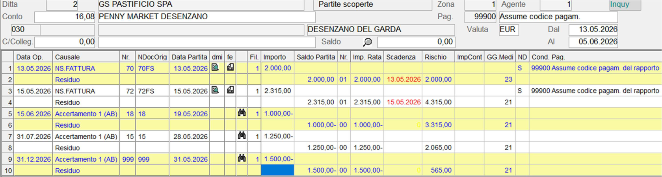Click the highlighted blue Importo cell in row 10
The height and width of the screenshot is (177, 662).
(277, 170)
